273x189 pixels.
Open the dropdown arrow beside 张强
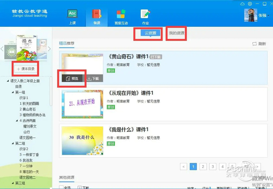coord(268,16)
